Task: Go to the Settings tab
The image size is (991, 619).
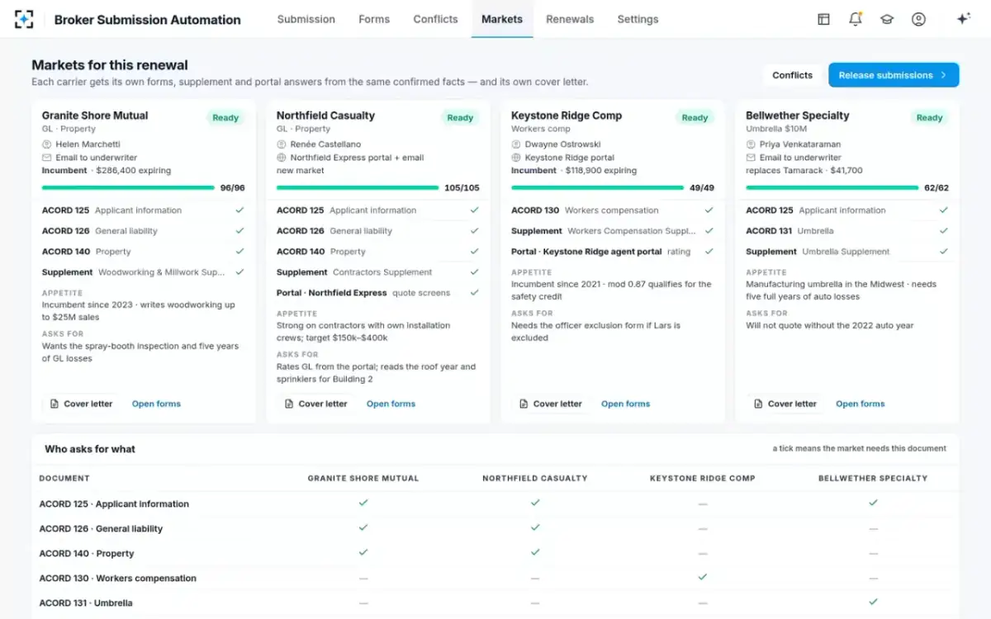Action: [x=638, y=19]
